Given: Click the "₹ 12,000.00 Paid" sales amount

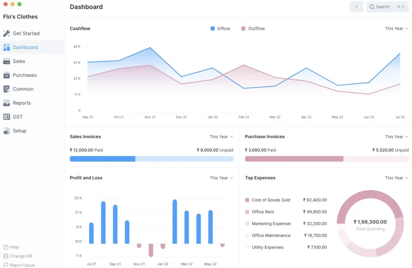Looking at the screenshot, I should tap(86, 150).
